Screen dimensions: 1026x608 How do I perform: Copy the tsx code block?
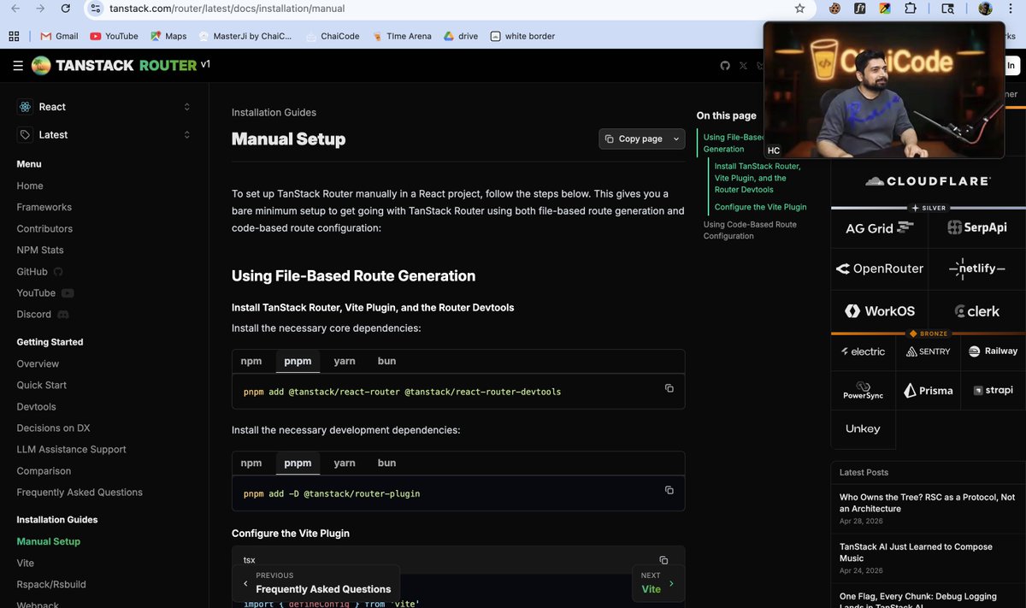[663, 560]
